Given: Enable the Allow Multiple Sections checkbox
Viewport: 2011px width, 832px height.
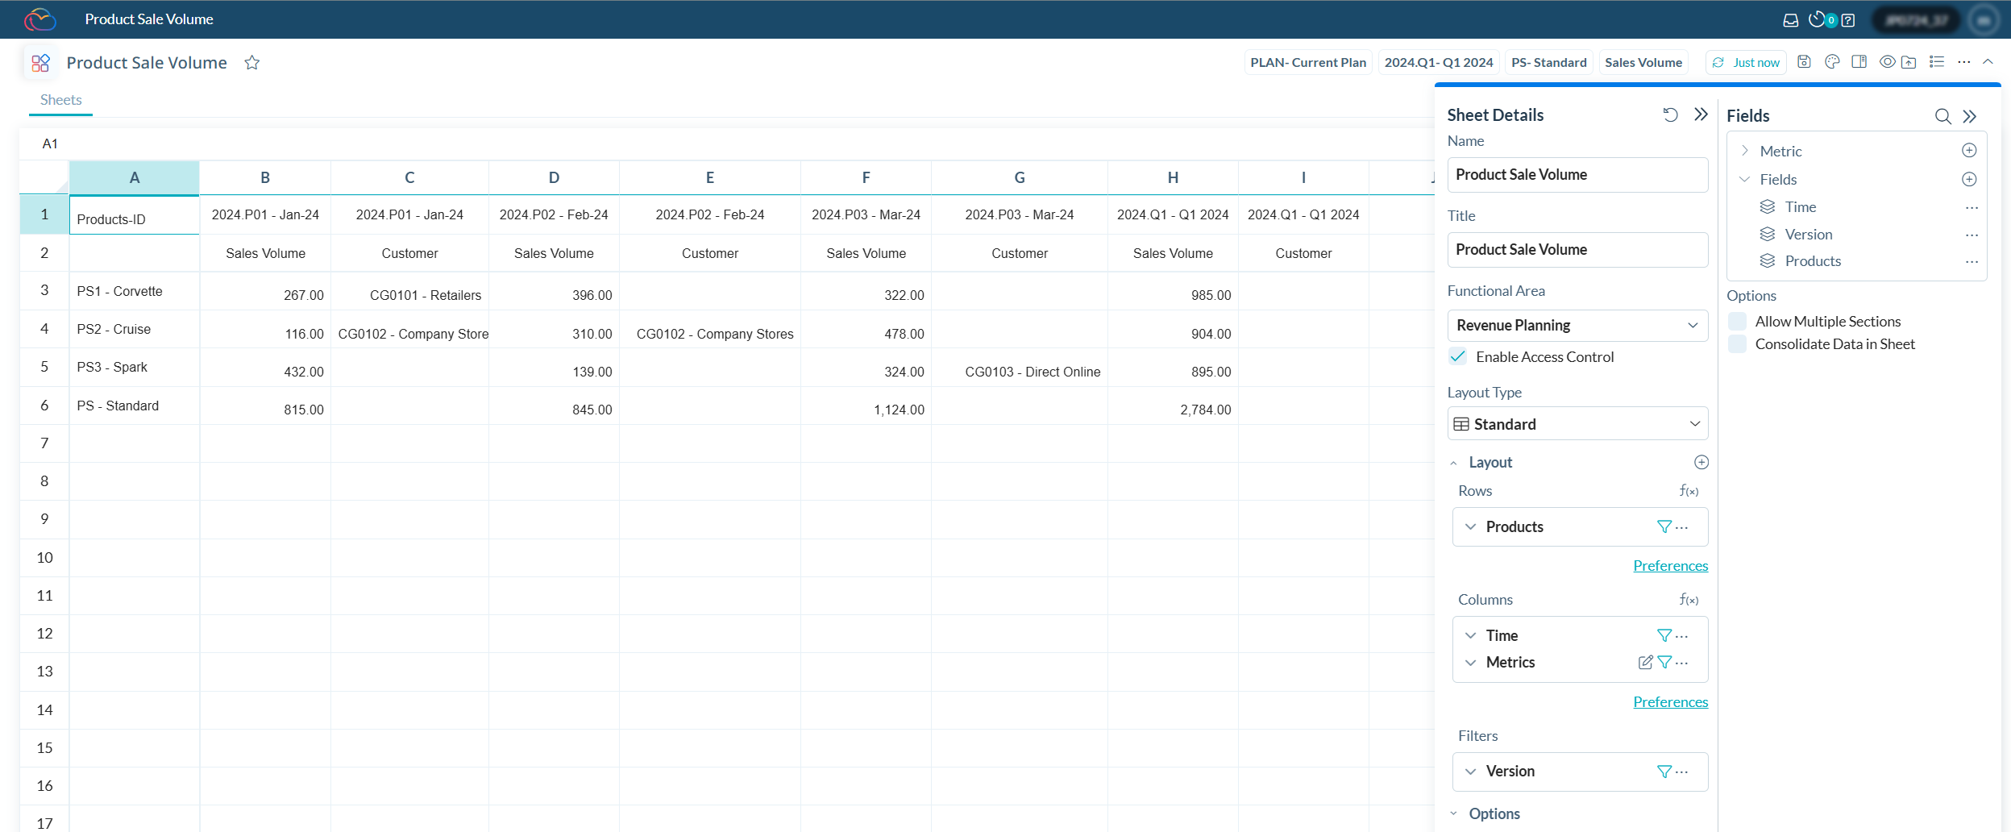Looking at the screenshot, I should [x=1738, y=321].
